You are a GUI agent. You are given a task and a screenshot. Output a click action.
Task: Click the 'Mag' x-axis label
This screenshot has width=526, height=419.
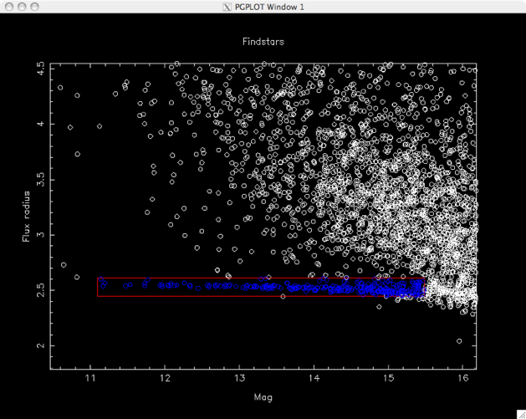(263, 397)
